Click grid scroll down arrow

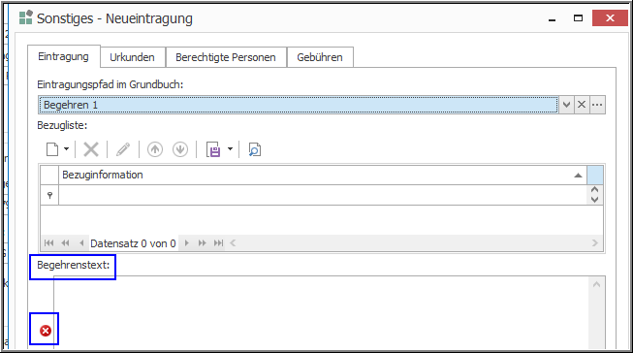[x=594, y=200]
